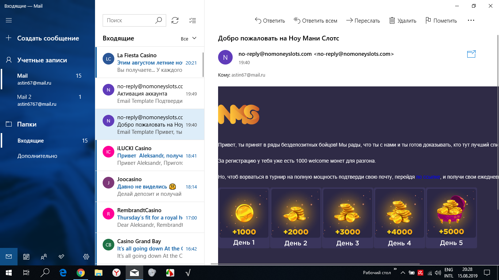Viewport: 499px width, 280px height.
Task: Click the NMS logo in email
Action: 239,114
